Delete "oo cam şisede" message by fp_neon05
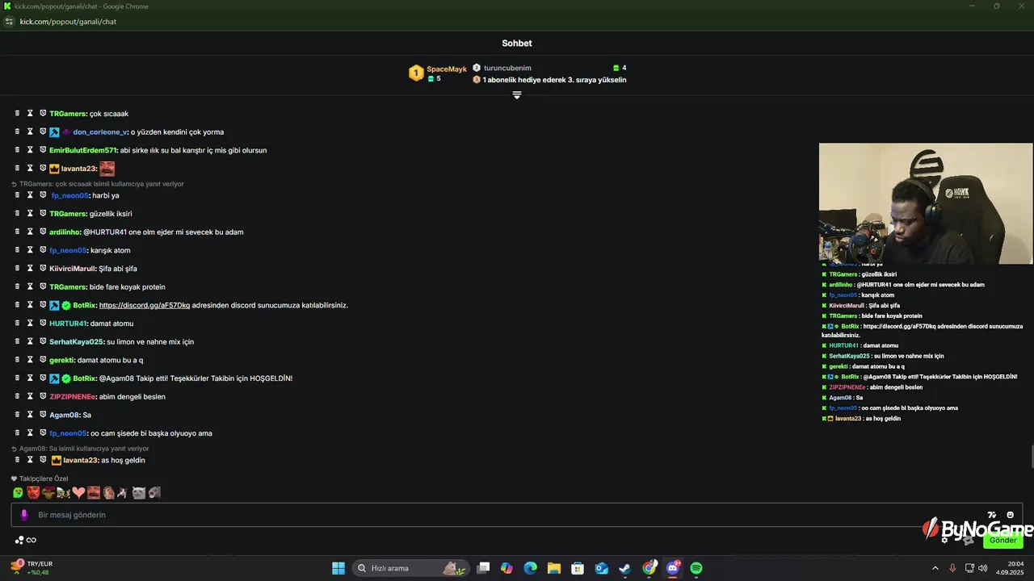The height and width of the screenshot is (581, 1034). pos(17,433)
